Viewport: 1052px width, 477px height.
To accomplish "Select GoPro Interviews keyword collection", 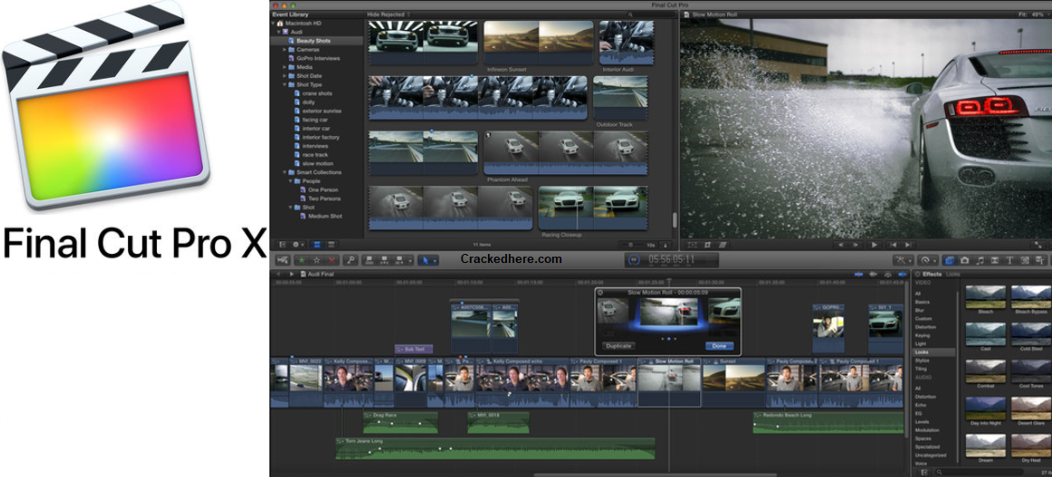I will click(318, 58).
